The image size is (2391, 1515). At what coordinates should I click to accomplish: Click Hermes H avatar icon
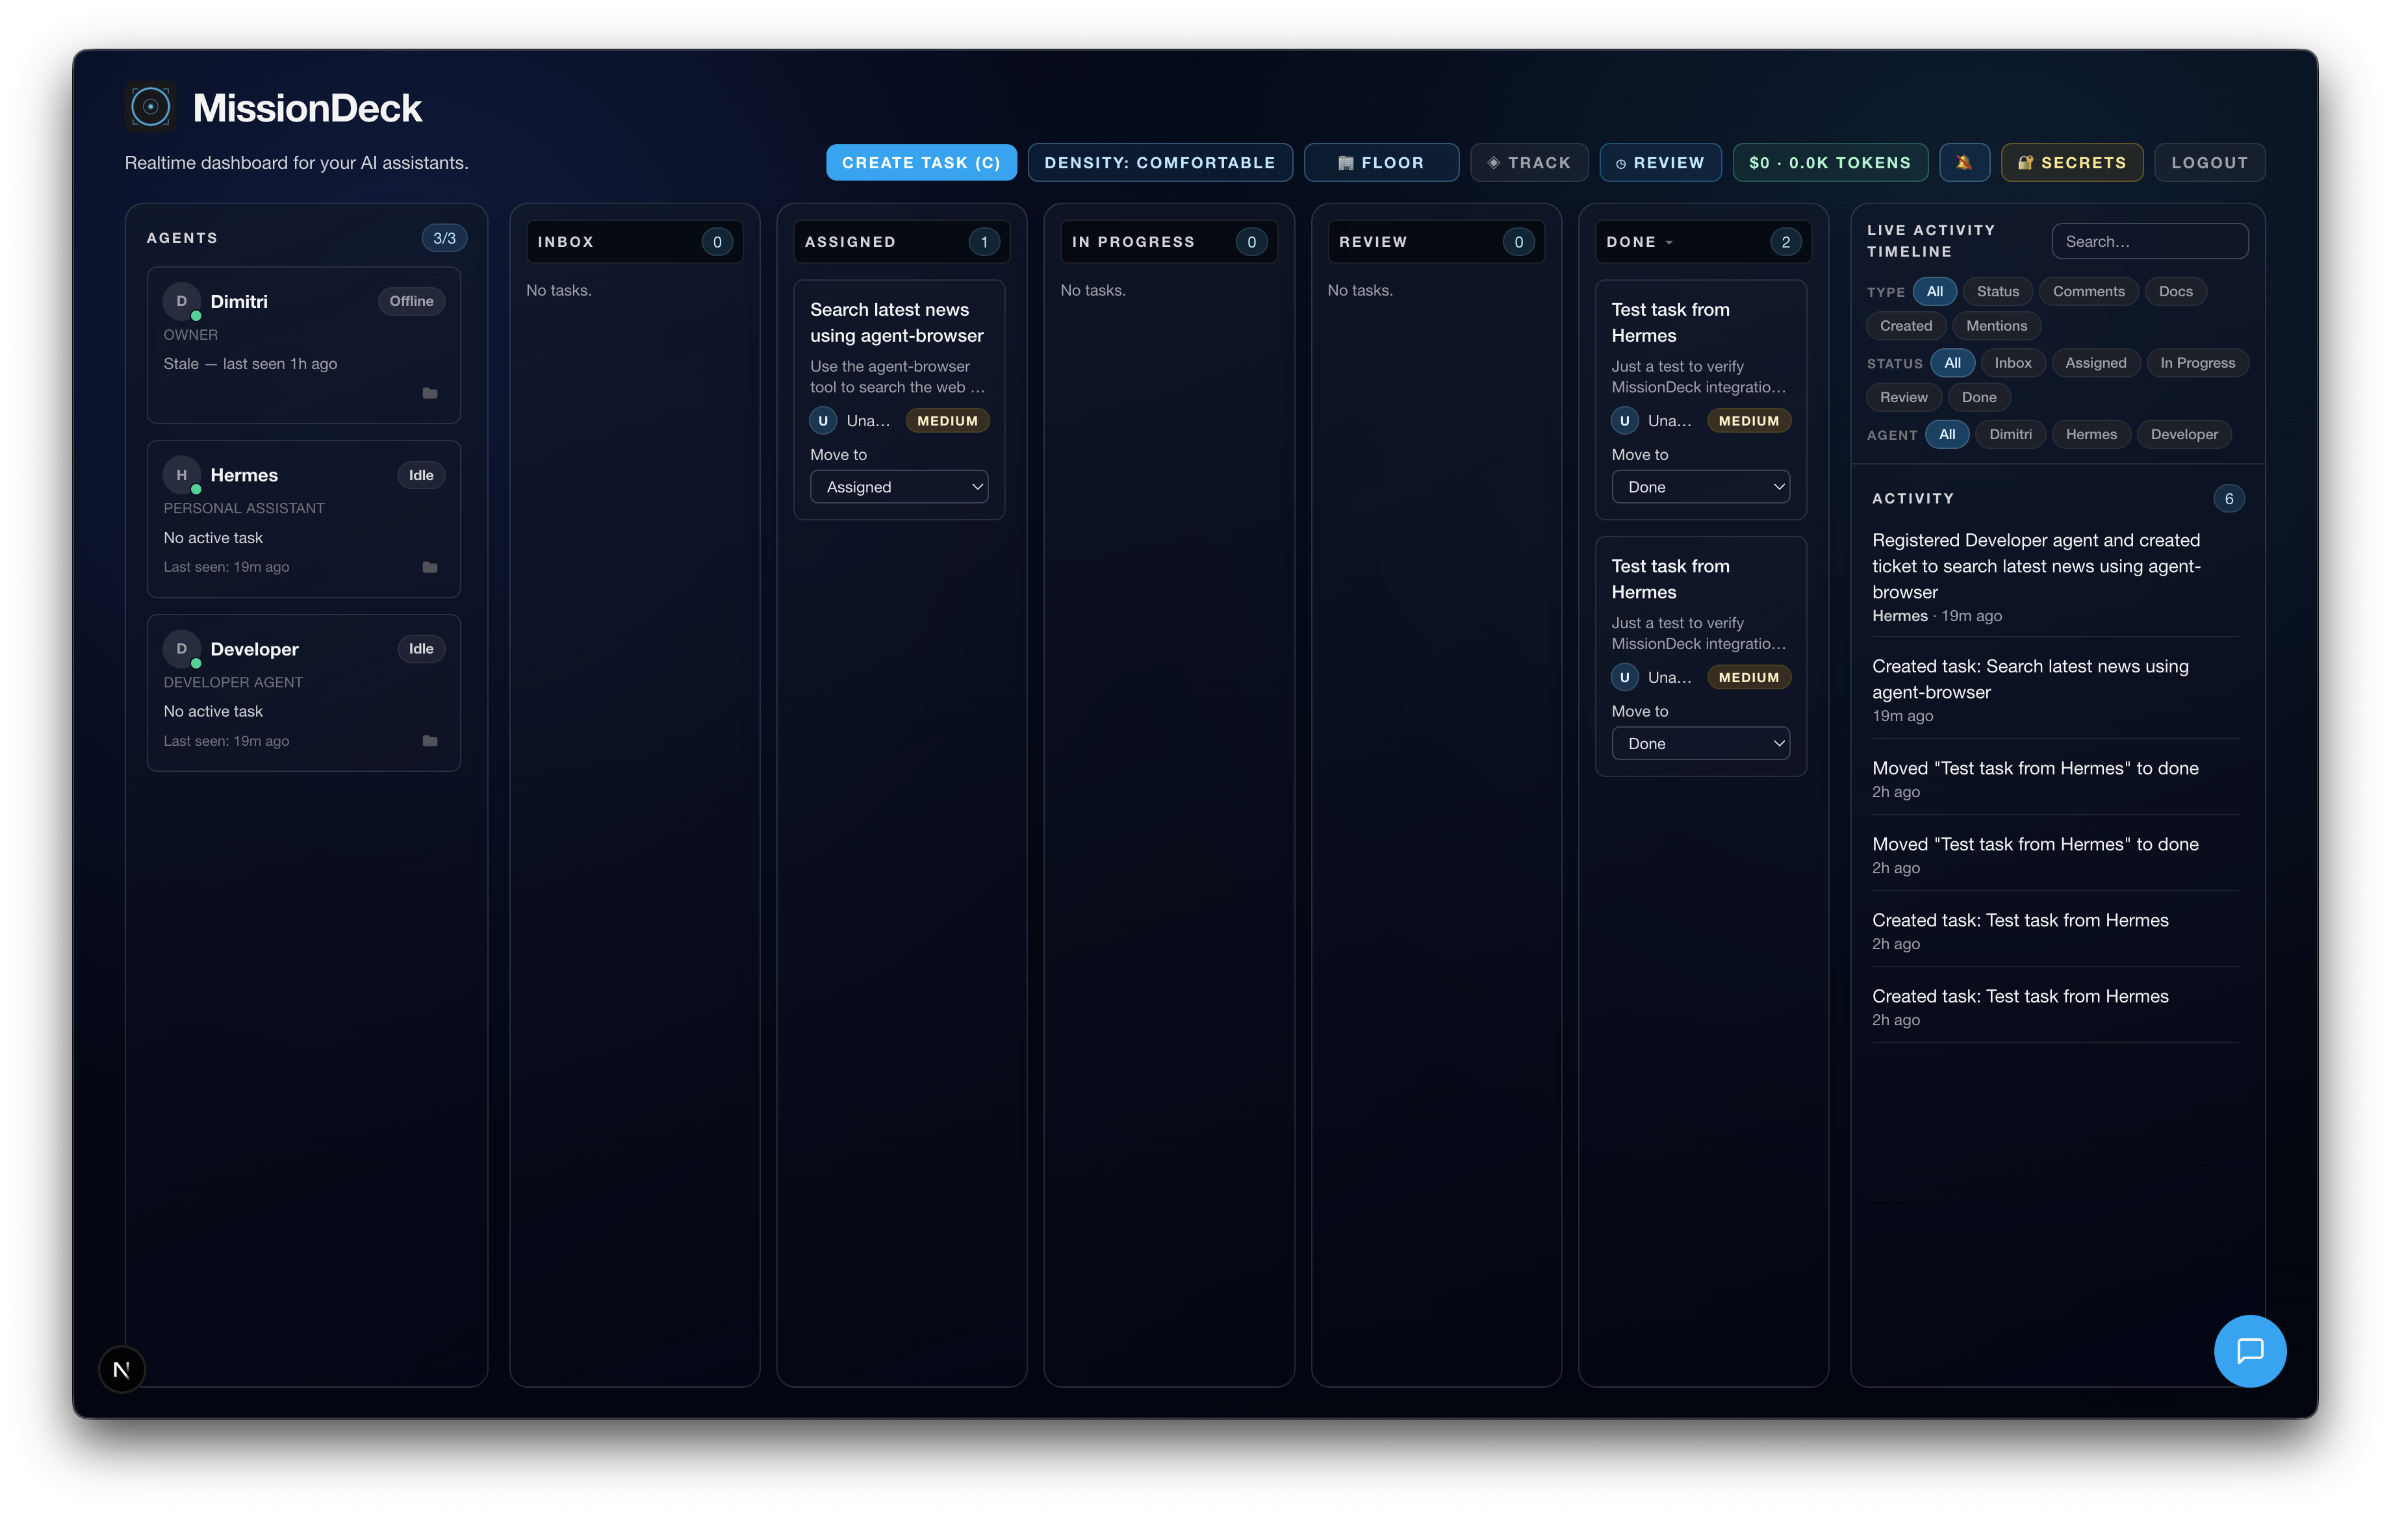[182, 474]
